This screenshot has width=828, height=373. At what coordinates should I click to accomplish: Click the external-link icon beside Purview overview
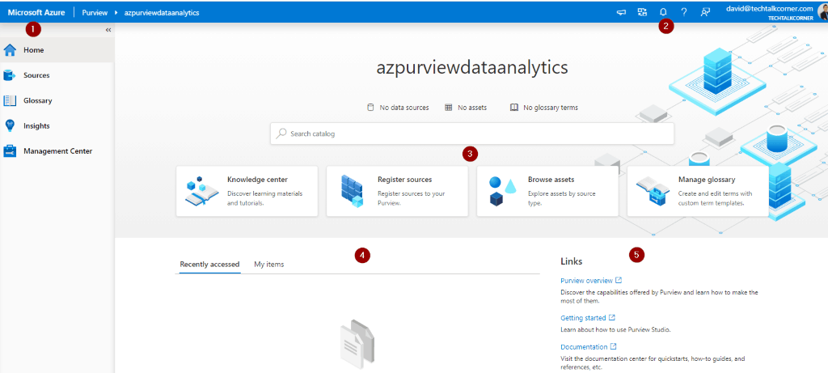click(x=619, y=280)
